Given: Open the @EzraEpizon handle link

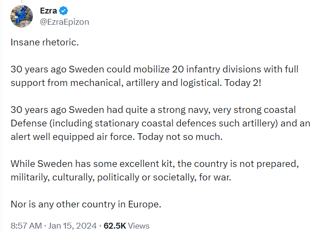Looking at the screenshot, I should pyautogui.click(x=64, y=22).
